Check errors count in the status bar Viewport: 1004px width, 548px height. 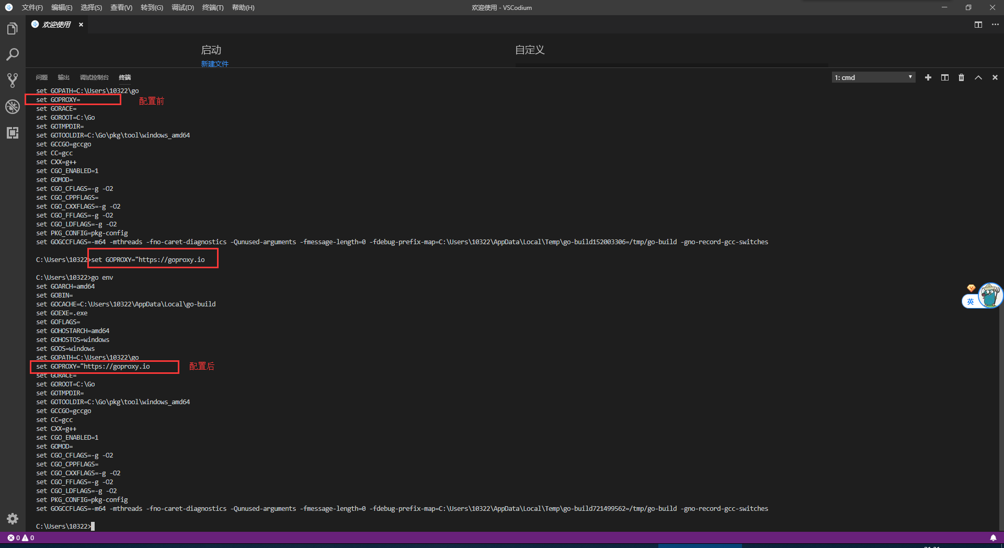click(16, 538)
